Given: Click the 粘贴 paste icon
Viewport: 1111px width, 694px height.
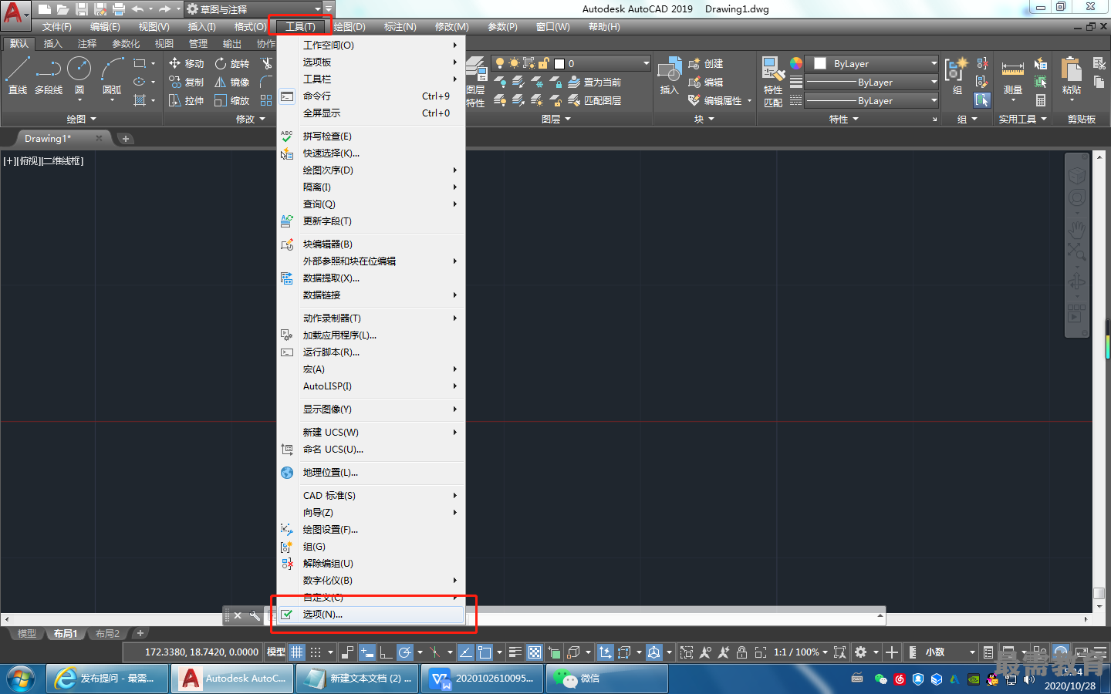Looking at the screenshot, I should 1071,76.
